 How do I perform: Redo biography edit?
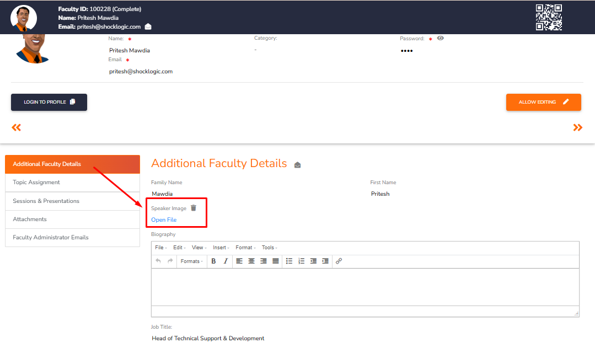170,261
